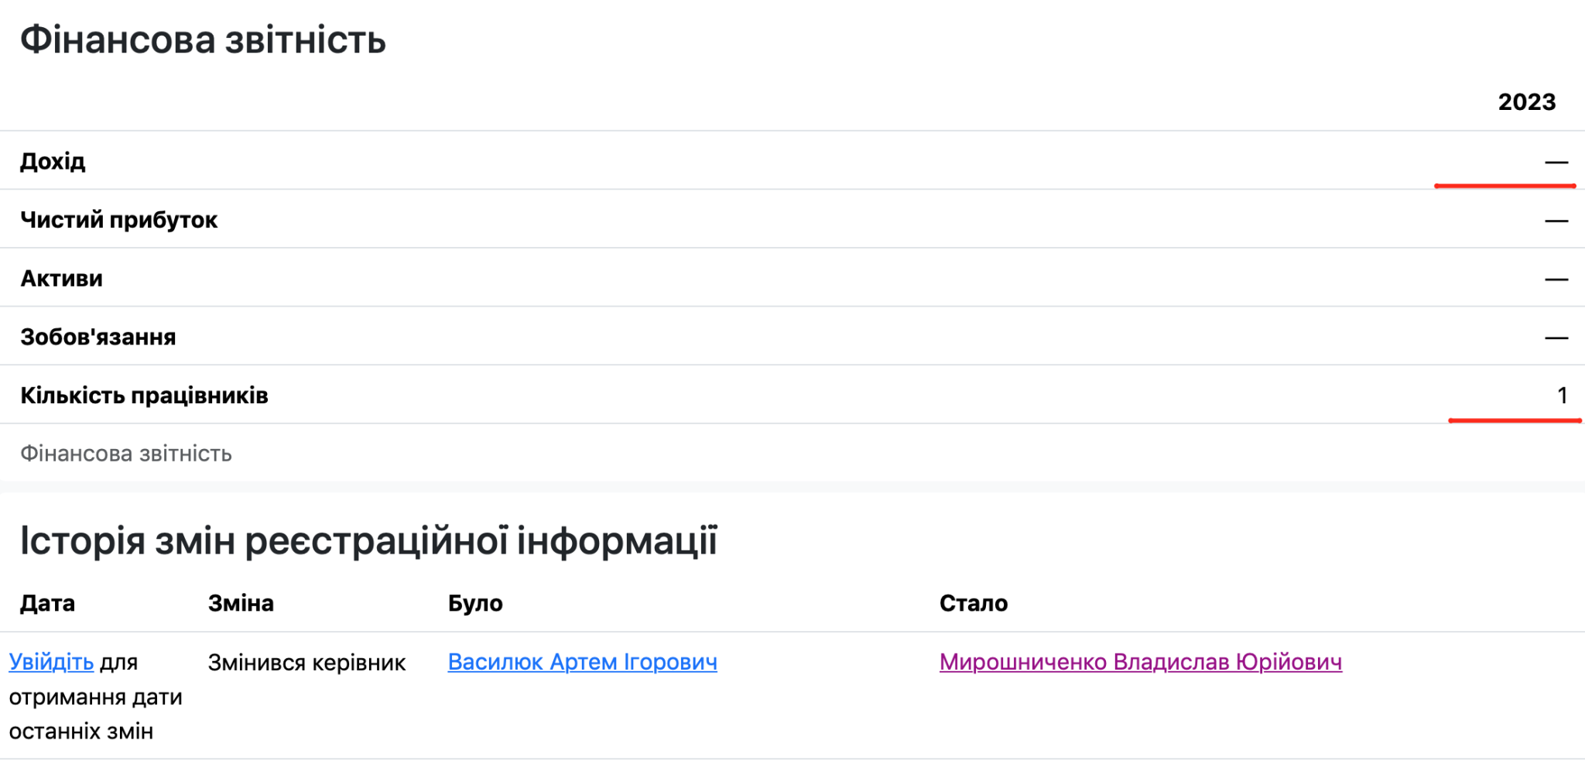Select the Дохід row label
Viewport: 1585px width, 761px height.
[x=53, y=161]
